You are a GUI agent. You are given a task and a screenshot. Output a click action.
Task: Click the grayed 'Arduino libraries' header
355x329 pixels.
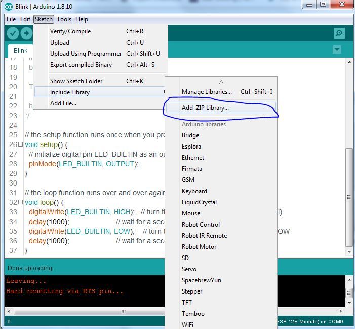[x=204, y=124]
